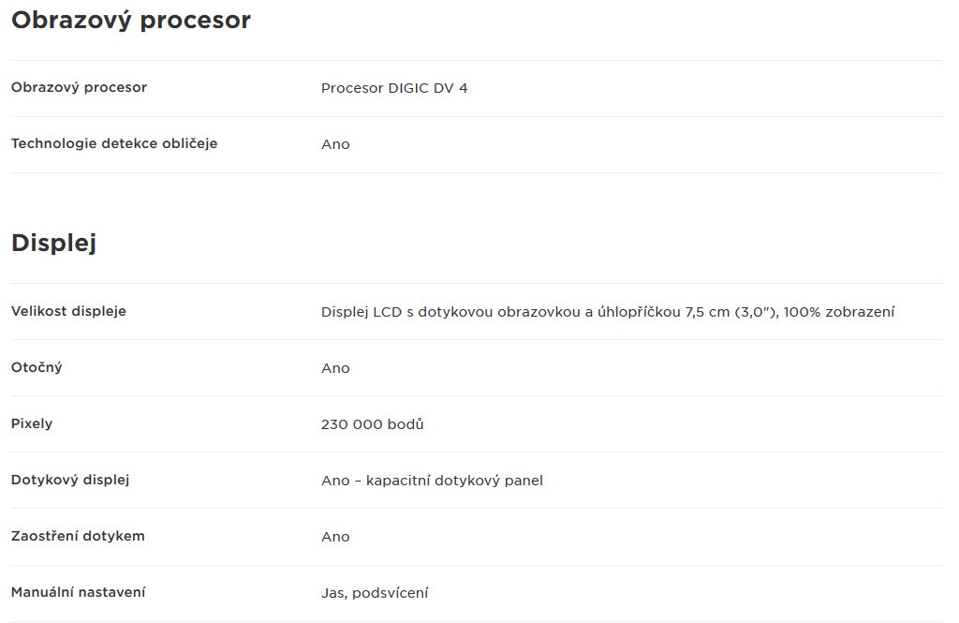Select the Dotykový displej label
The image size is (959, 623).
(70, 481)
